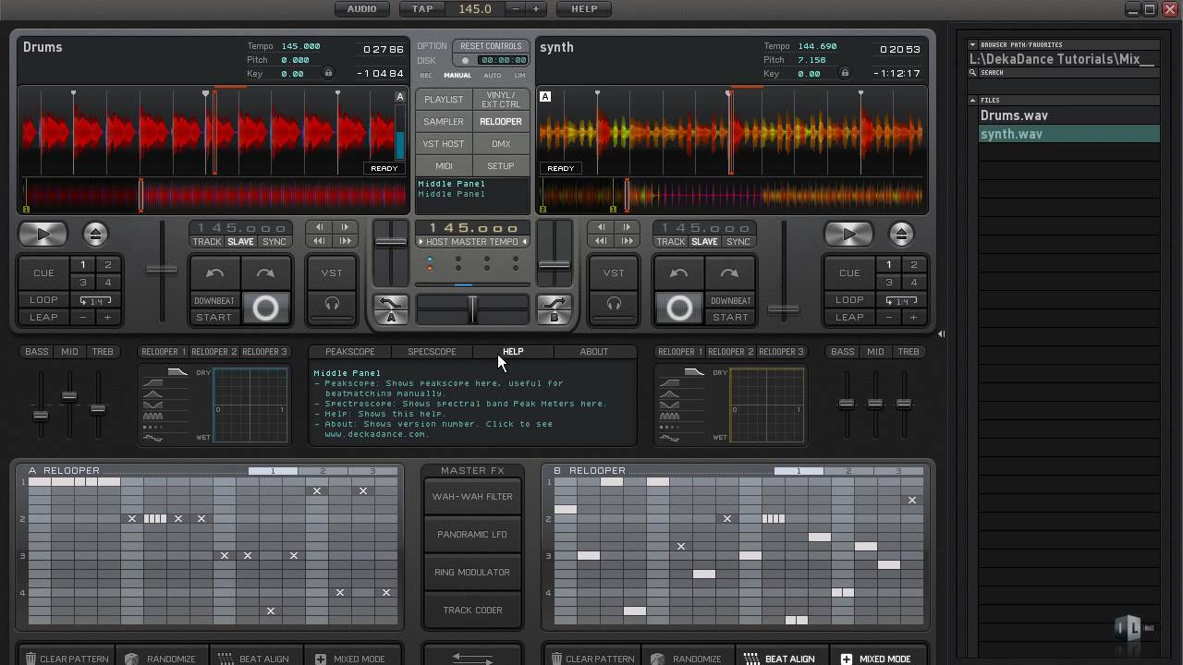Collapse the Files section in browser

(x=972, y=100)
